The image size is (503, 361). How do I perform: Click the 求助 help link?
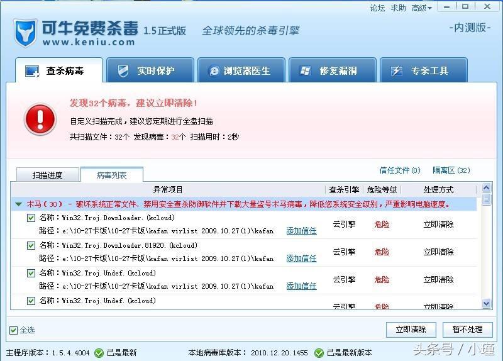(x=398, y=8)
